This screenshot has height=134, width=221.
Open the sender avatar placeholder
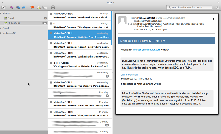[x=122, y=21]
